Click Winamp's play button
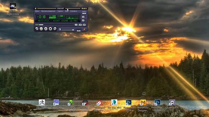Viewport: 209px width, 117px height. coord(41,29)
